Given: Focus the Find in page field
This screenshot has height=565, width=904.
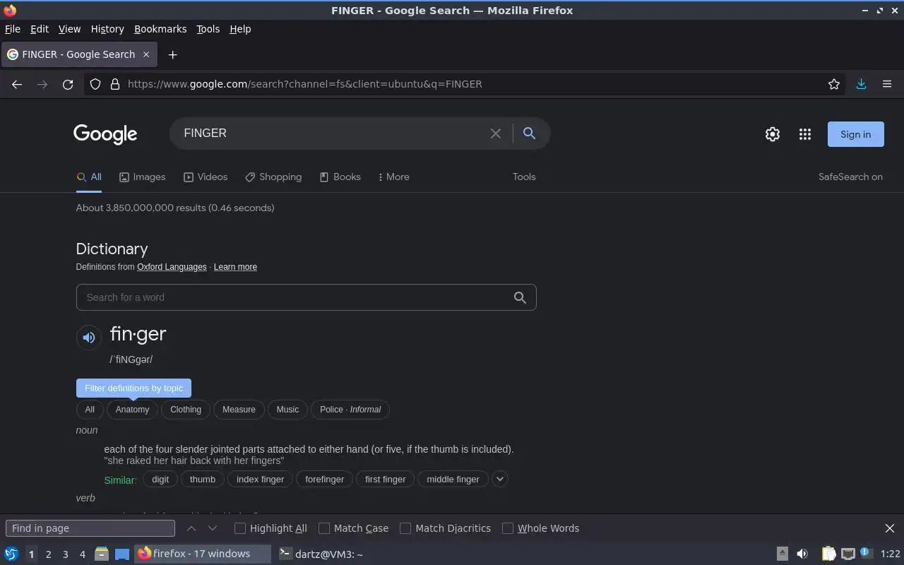Looking at the screenshot, I should pos(90,528).
